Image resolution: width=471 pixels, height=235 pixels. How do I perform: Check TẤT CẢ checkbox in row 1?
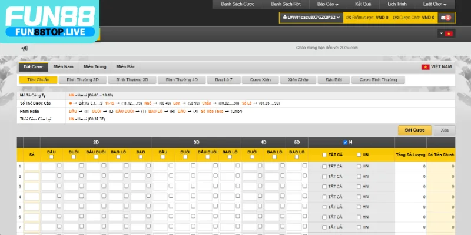pyautogui.click(x=324, y=167)
